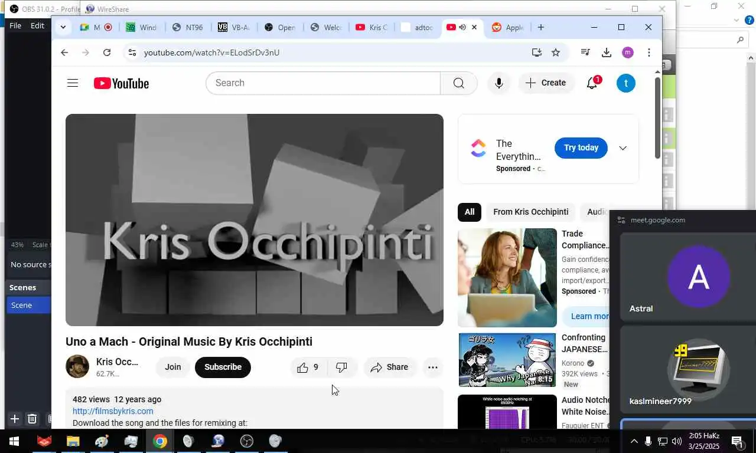Viewport: 756px width, 453px height.
Task: Share the video via Share button
Action: [x=389, y=367]
